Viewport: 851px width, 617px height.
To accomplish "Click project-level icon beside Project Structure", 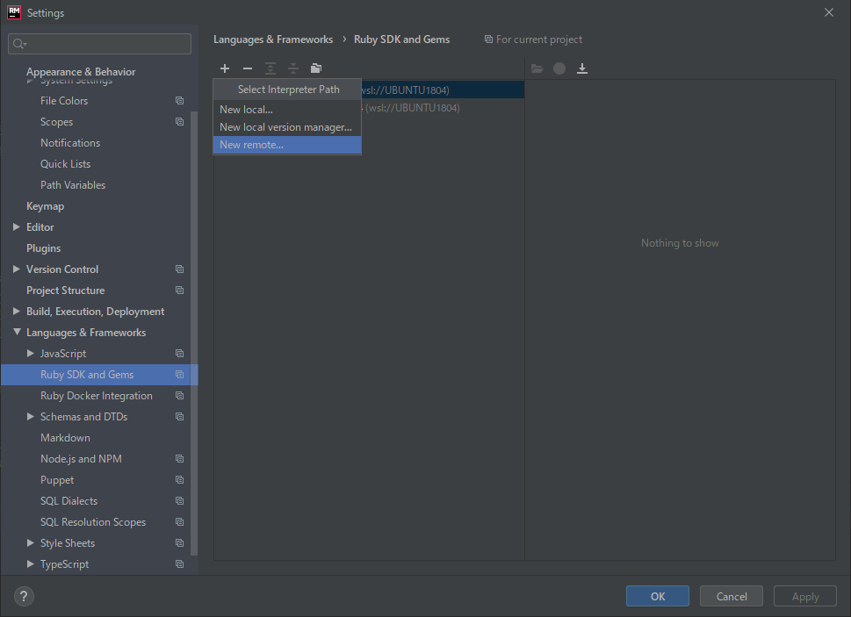I will coord(180,291).
